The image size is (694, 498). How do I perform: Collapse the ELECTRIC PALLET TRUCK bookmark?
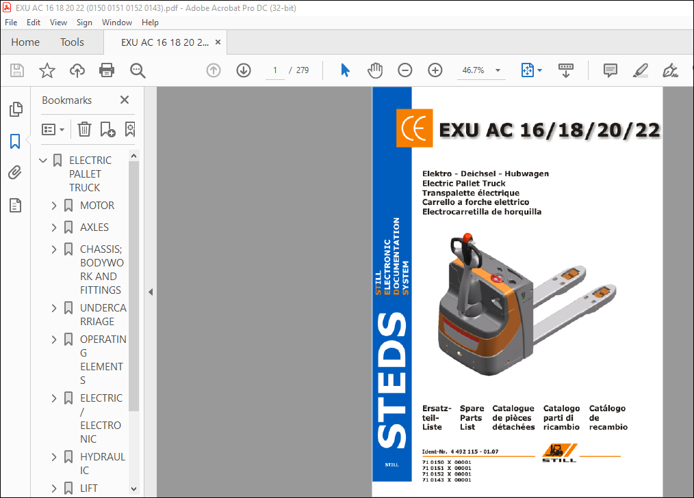pyautogui.click(x=43, y=160)
